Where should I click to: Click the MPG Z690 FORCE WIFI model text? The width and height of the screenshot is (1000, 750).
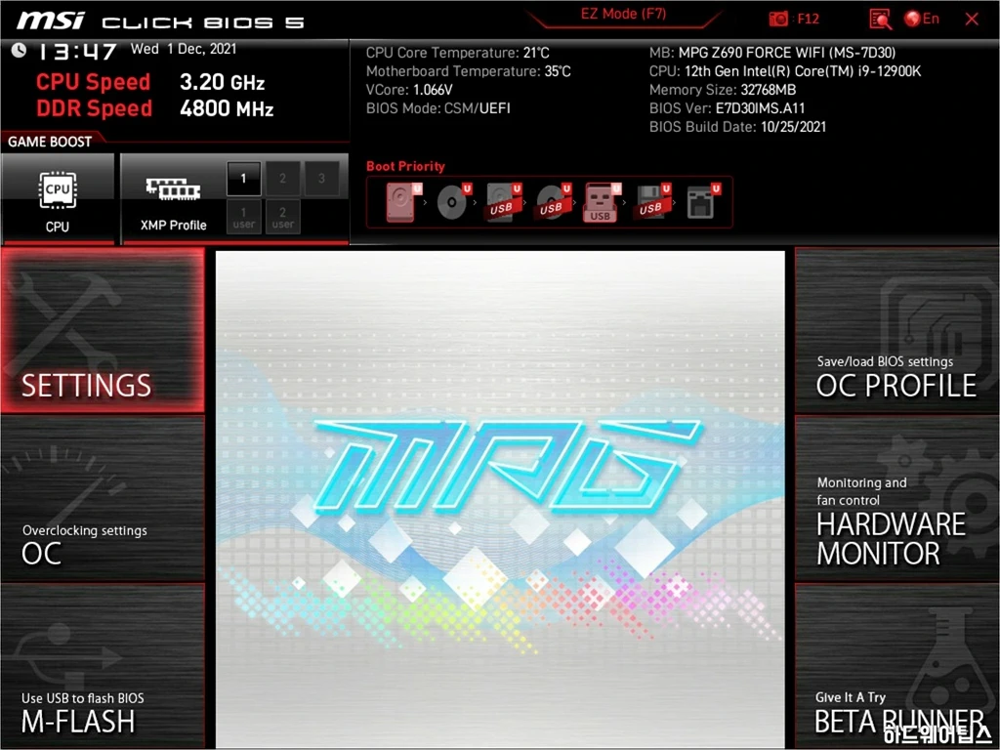[787, 53]
